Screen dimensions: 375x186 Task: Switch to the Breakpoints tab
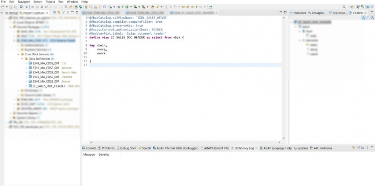317,13
